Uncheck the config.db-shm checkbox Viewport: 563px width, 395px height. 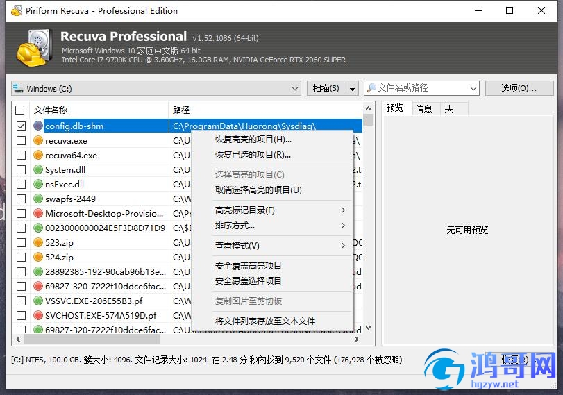[x=22, y=126]
